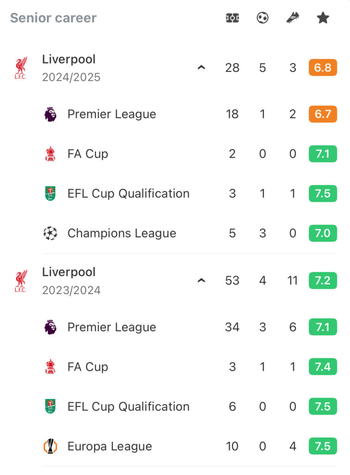The height and width of the screenshot is (475, 350).
Task: Click the orange 6.8 season rating badge
Action: coord(323,68)
